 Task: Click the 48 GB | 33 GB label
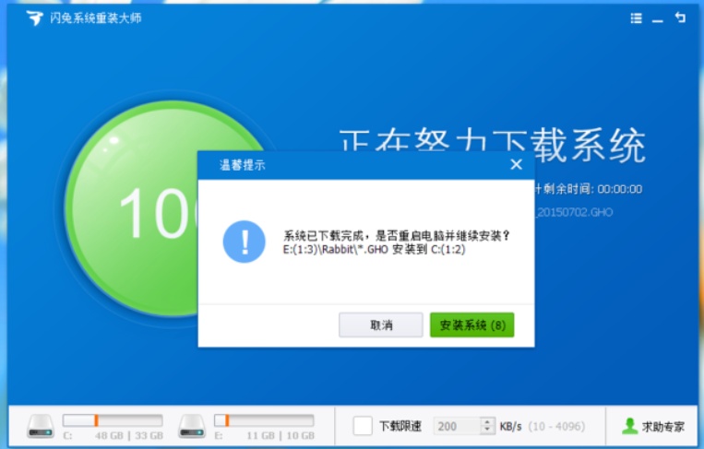129,435
